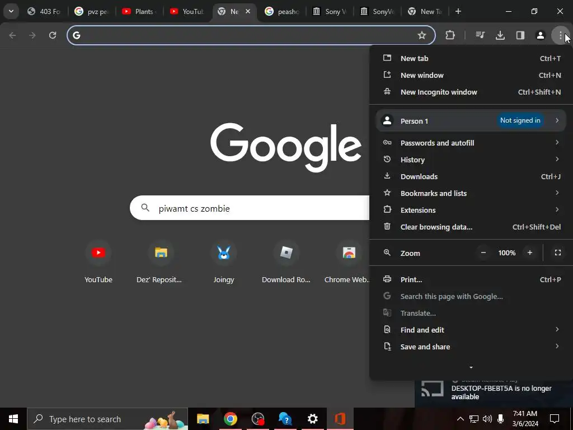Choose Clear browsing data
Screen dimensions: 573x430
click(x=471, y=227)
